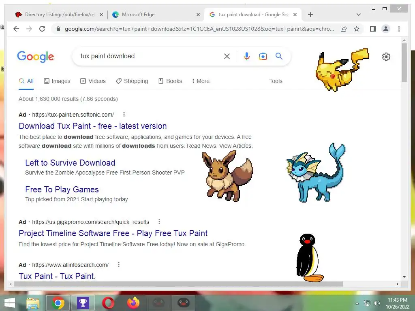Screen dimensions: 415x311
Task: Open File Explorer from the taskbar
Action: tap(33, 303)
